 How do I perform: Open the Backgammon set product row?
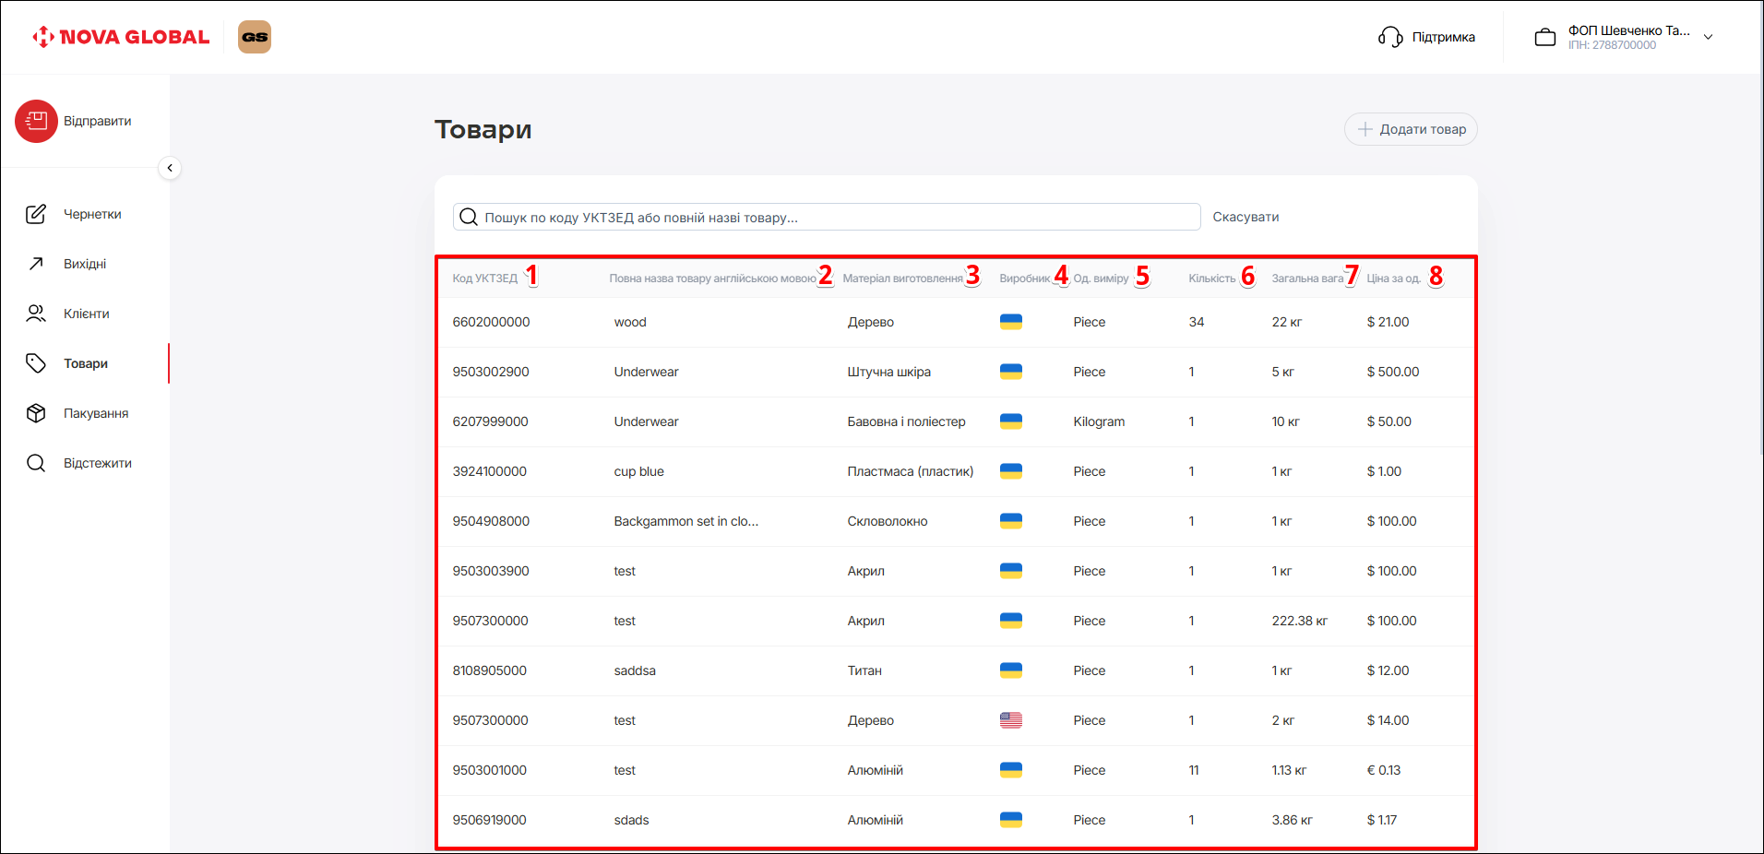point(685,521)
